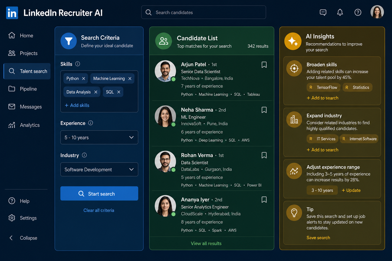Open the Software Development industry dropdown
This screenshot has height=261, width=392.
[x=99, y=169]
